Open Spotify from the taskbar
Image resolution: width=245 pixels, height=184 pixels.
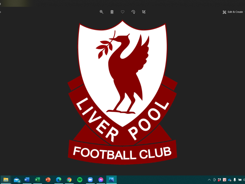[x=80, y=180]
